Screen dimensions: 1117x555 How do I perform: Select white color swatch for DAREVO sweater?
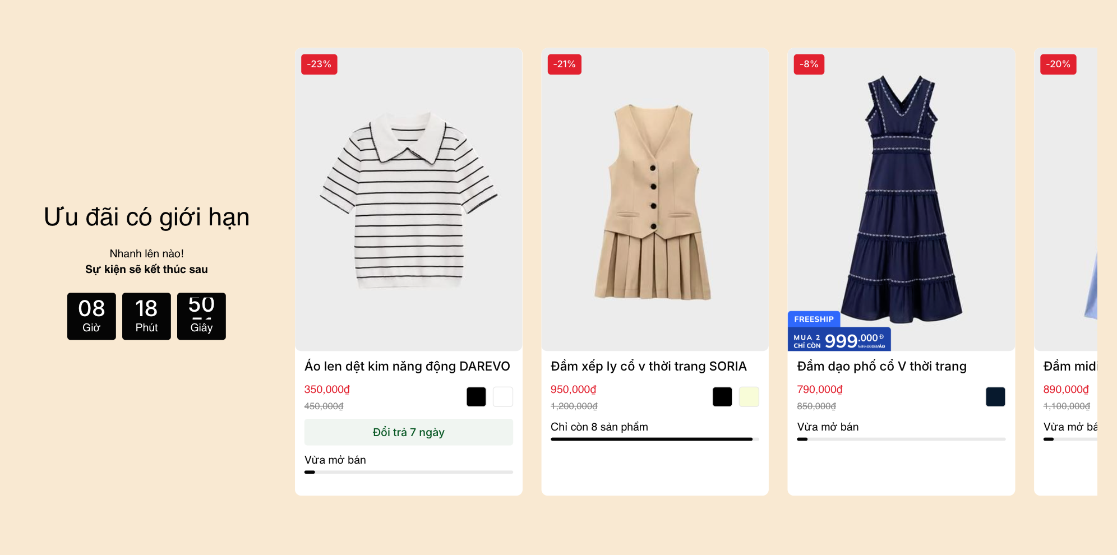click(x=502, y=397)
